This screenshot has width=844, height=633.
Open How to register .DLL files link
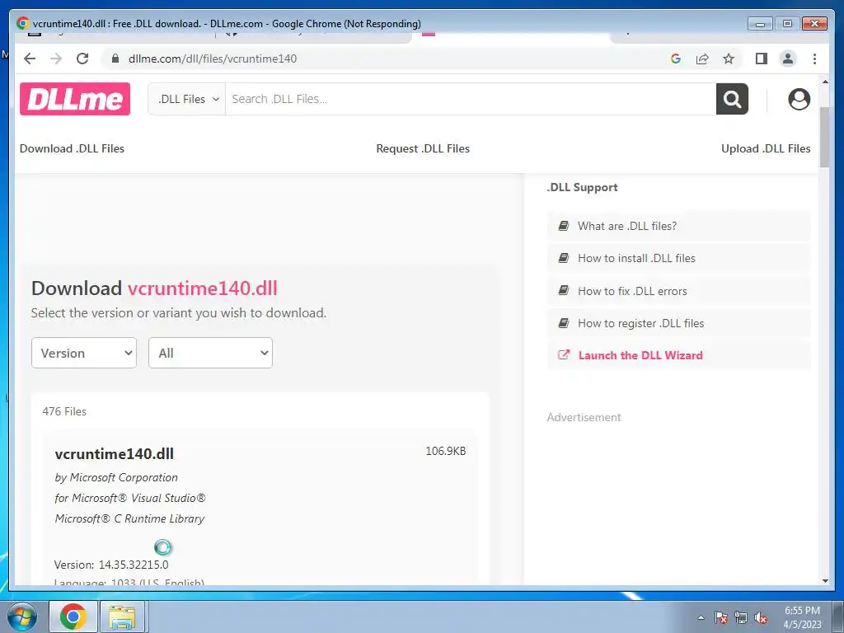click(640, 323)
